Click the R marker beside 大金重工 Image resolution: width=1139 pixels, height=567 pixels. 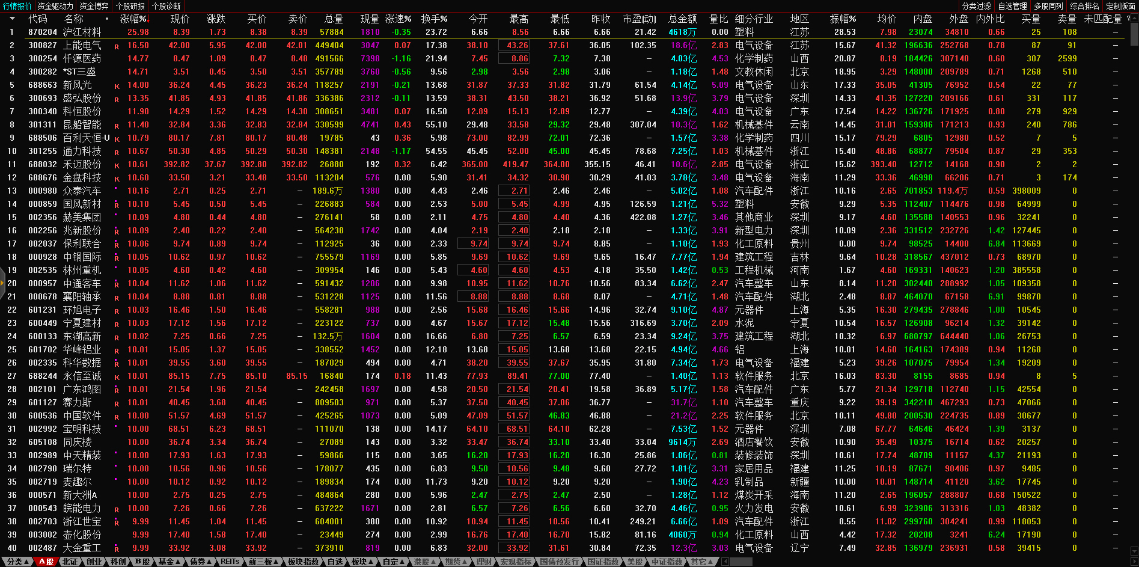click(x=117, y=549)
